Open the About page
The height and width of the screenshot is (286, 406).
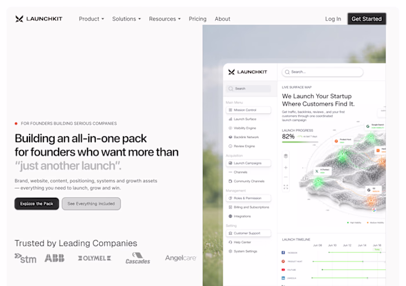tap(222, 19)
